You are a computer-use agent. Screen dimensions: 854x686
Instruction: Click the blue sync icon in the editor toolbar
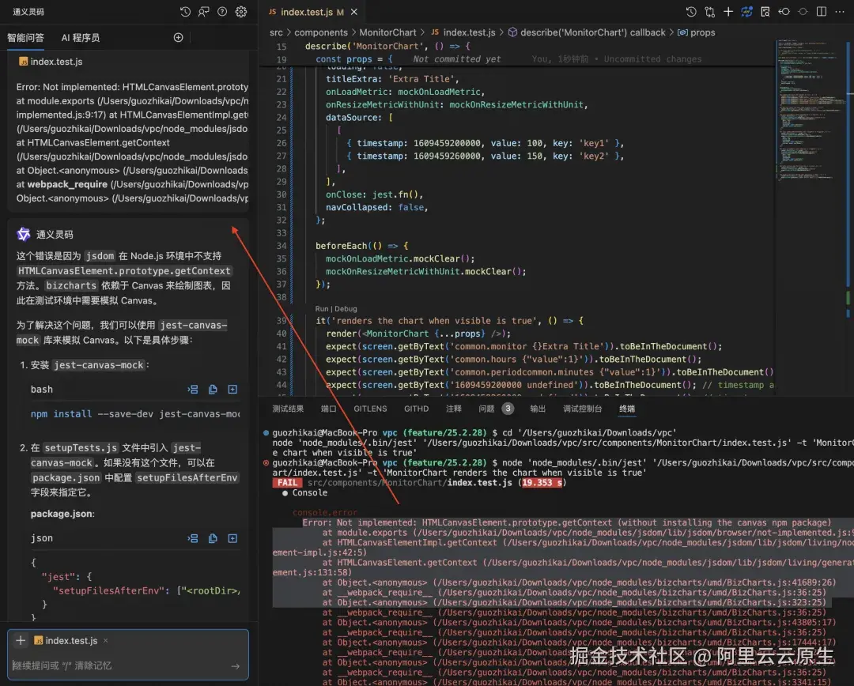click(x=746, y=11)
